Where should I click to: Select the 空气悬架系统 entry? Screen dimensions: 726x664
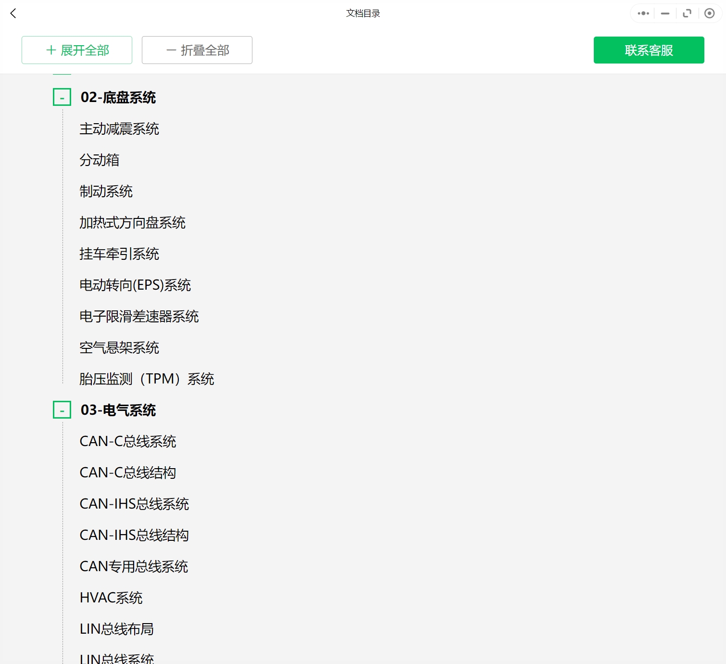[119, 348]
